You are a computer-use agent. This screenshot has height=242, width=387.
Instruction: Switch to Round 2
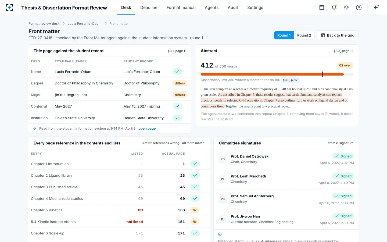click(304, 35)
